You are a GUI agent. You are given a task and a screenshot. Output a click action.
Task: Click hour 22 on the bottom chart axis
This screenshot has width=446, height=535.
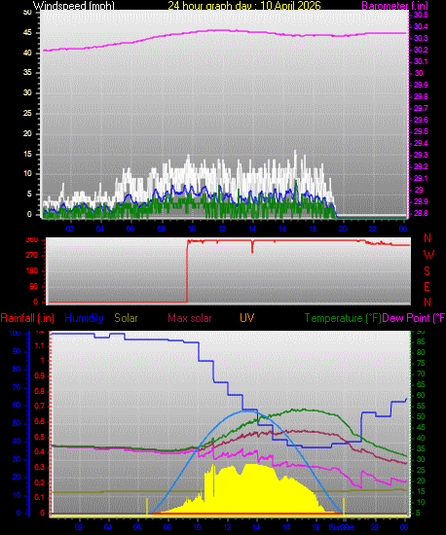pos(375,527)
